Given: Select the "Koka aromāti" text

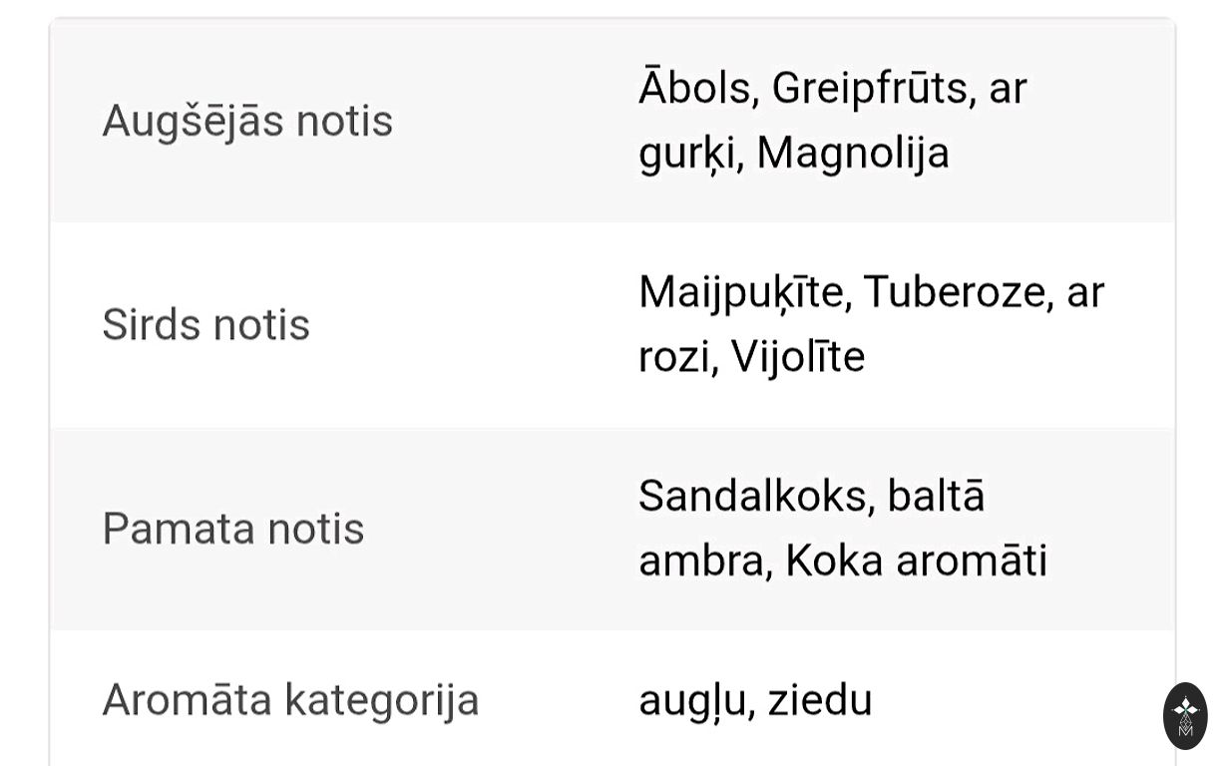Looking at the screenshot, I should 916,562.
